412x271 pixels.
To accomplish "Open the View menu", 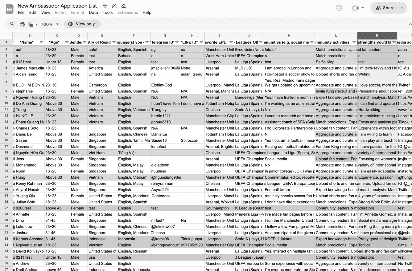I will tap(46, 13).
